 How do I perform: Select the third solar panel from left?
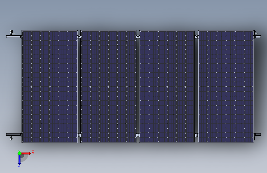click(167, 86)
